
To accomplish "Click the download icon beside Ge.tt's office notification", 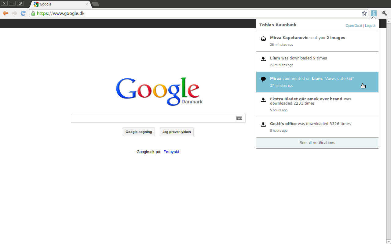I will 263,124.
